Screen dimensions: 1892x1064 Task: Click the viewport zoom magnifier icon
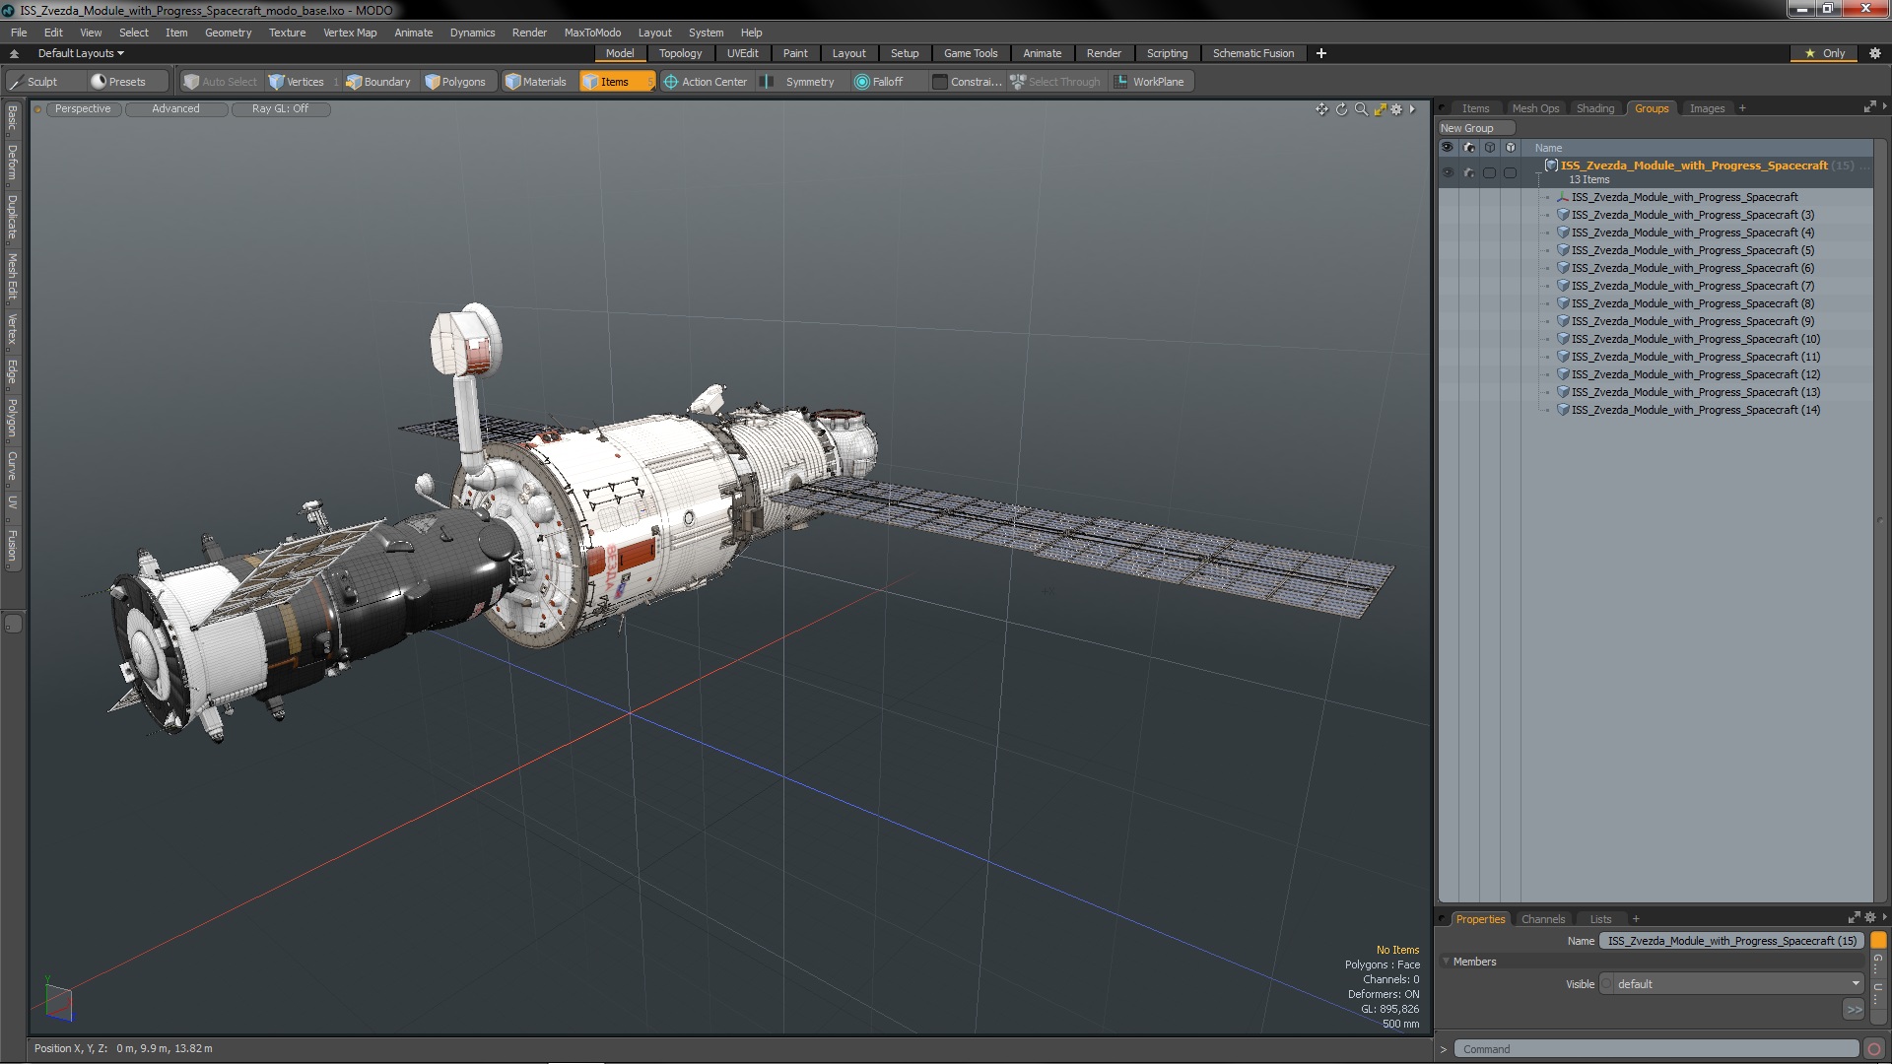(x=1361, y=109)
